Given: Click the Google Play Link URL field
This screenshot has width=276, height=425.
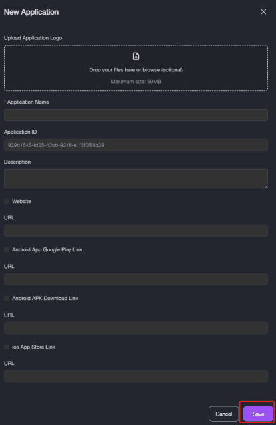Looking at the screenshot, I should [x=136, y=279].
